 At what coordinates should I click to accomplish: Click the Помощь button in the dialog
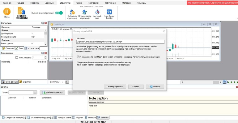point(155,87)
